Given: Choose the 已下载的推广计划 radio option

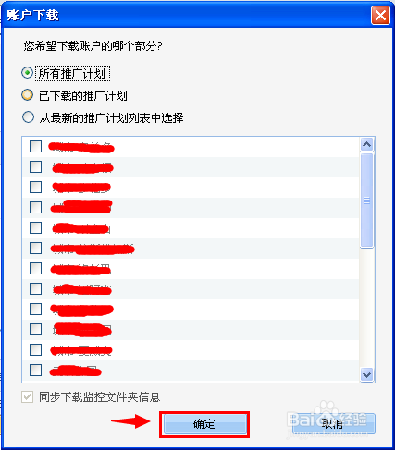Looking at the screenshot, I should 28,95.
